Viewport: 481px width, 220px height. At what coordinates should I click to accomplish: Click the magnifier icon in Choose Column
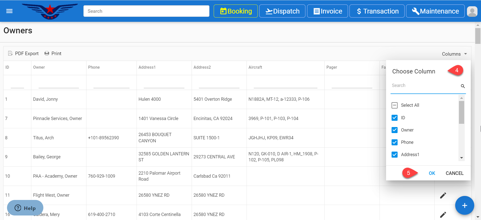click(x=463, y=86)
